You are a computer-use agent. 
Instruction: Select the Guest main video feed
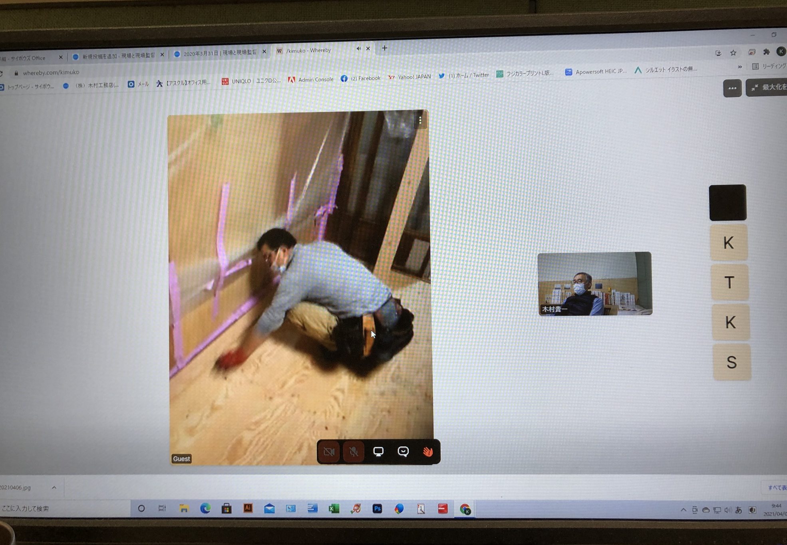point(300,287)
